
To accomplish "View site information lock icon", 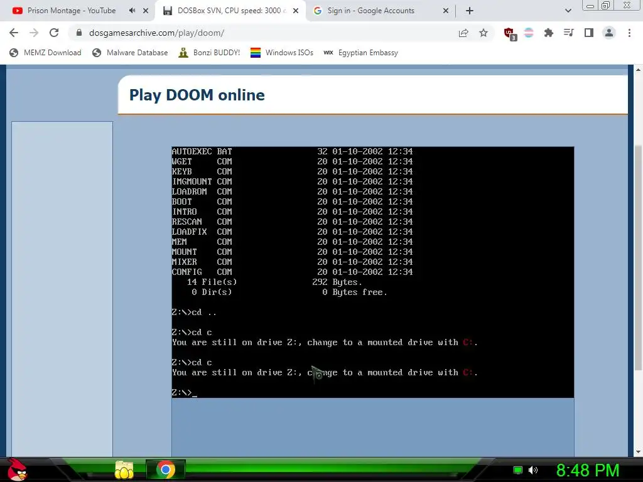I will (x=79, y=33).
